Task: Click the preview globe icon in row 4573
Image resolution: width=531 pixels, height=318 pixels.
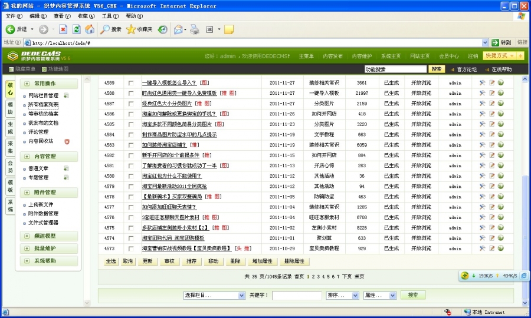Action: click(500, 248)
